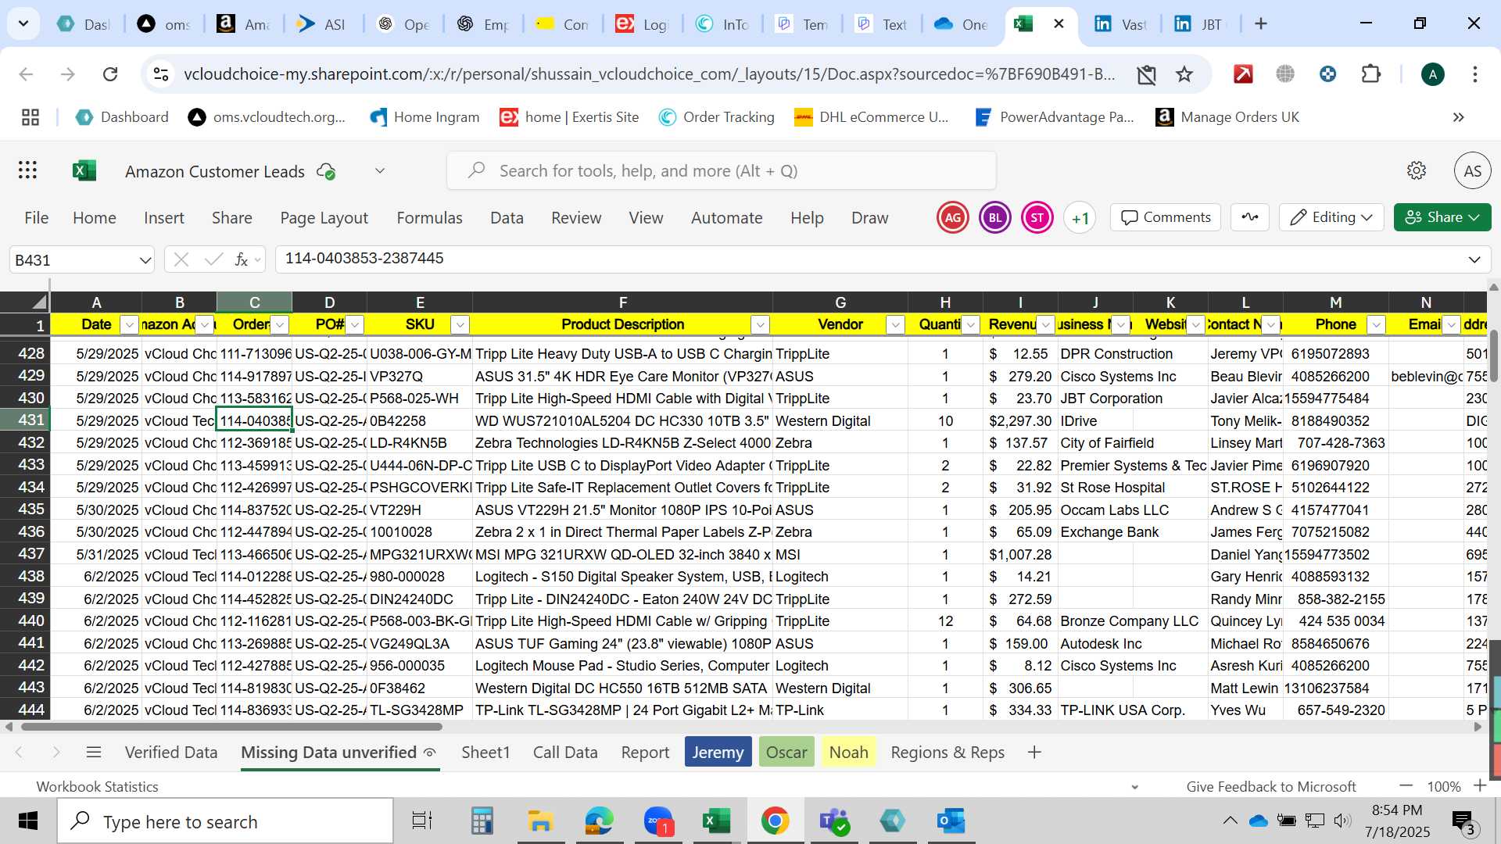
Task: Select row 435 header
Action: coord(26,510)
